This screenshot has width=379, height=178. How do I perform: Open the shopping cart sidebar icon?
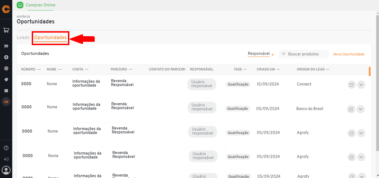[x=6, y=30]
